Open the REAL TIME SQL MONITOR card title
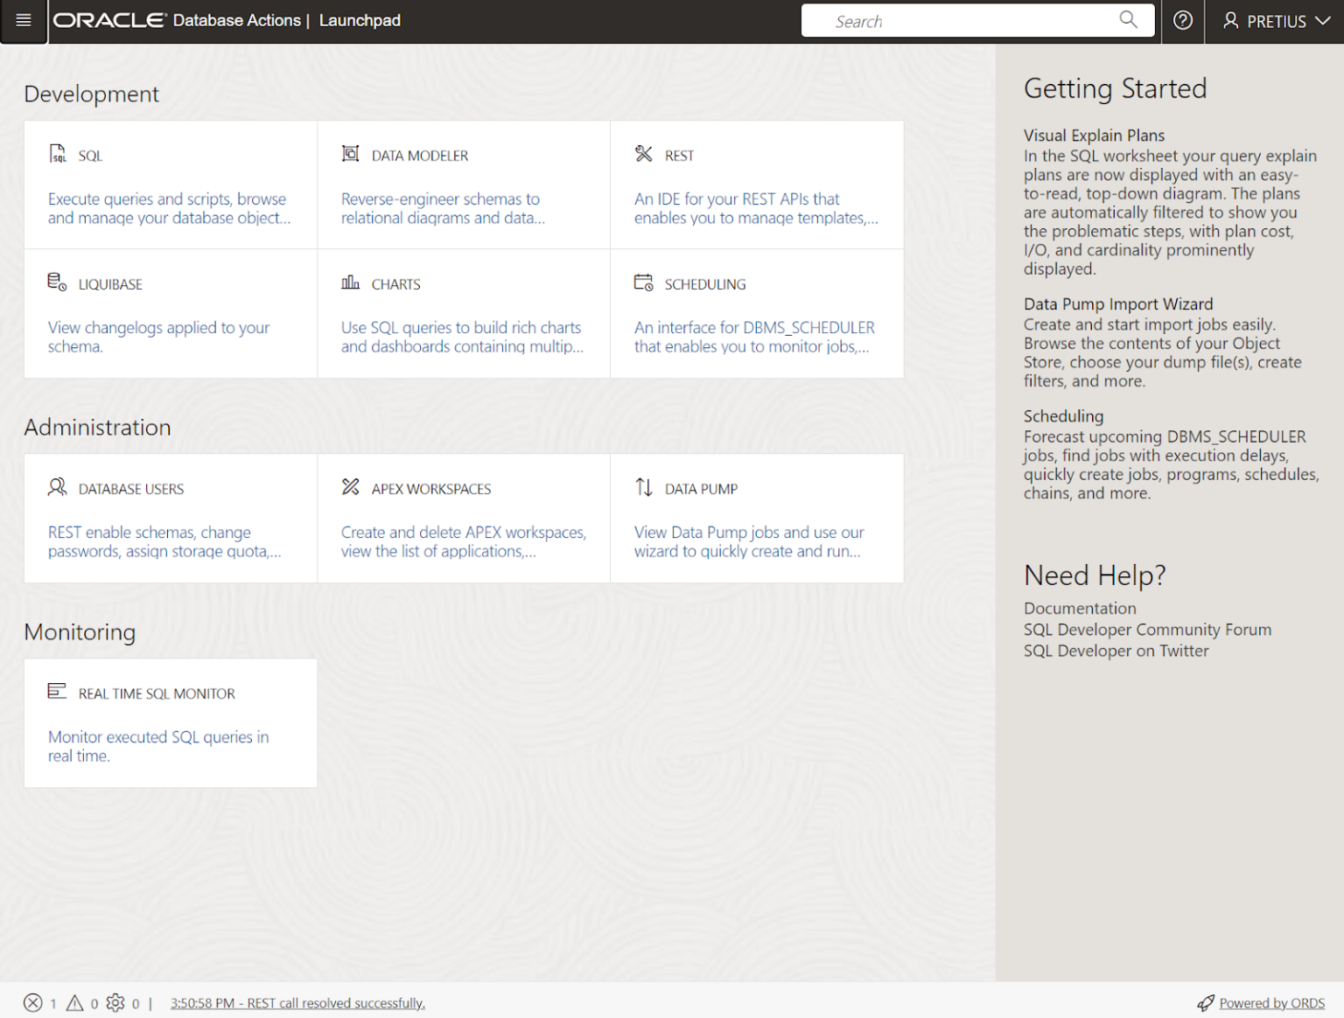The height and width of the screenshot is (1018, 1344). [x=157, y=694]
